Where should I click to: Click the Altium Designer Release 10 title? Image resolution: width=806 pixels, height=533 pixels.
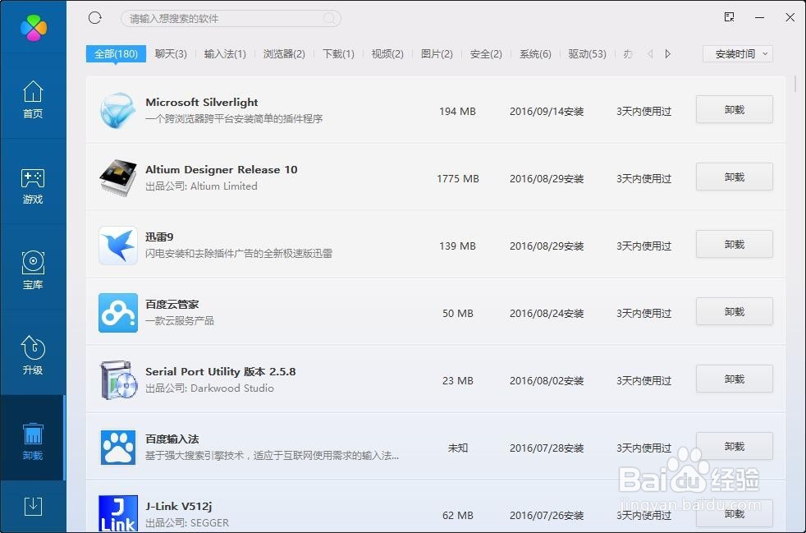point(221,170)
